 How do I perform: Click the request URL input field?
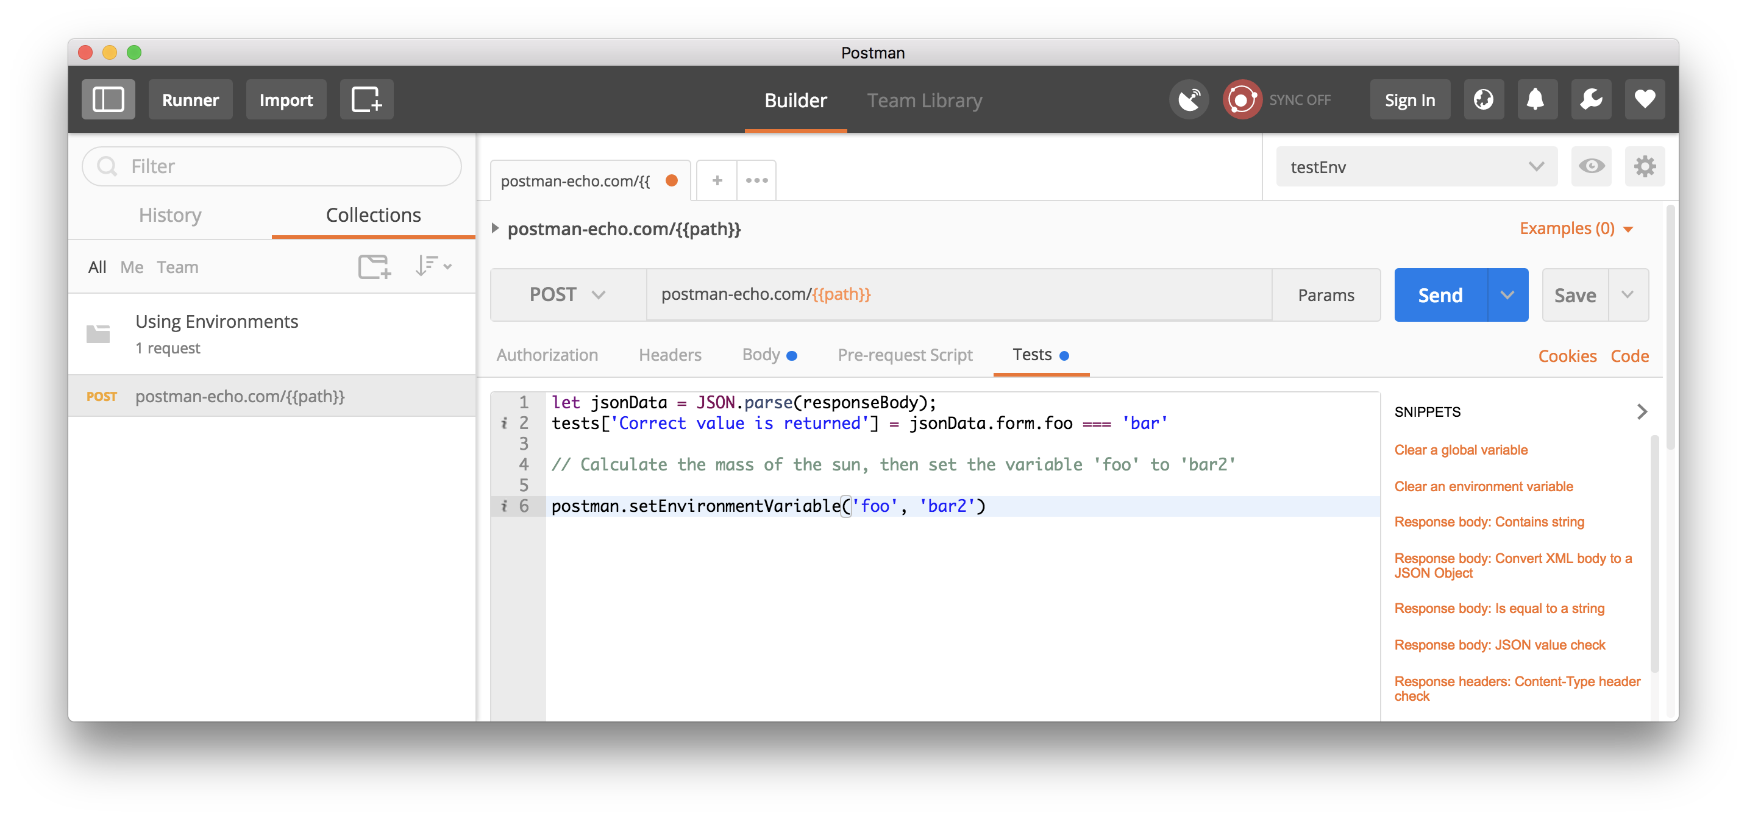tap(959, 295)
